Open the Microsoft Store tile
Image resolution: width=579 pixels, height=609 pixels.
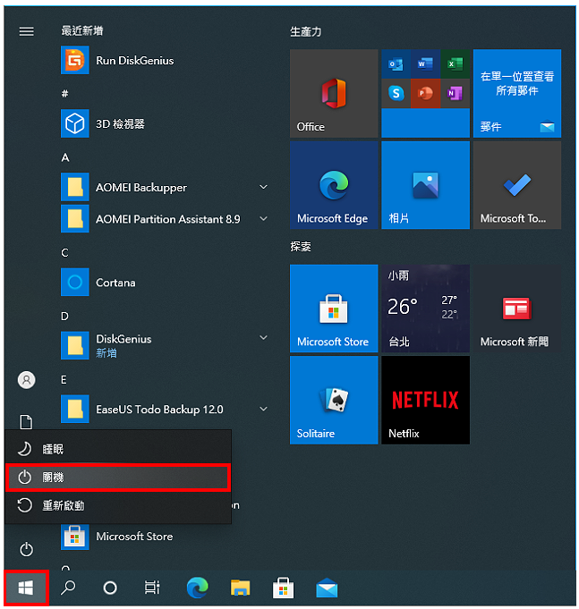point(334,309)
